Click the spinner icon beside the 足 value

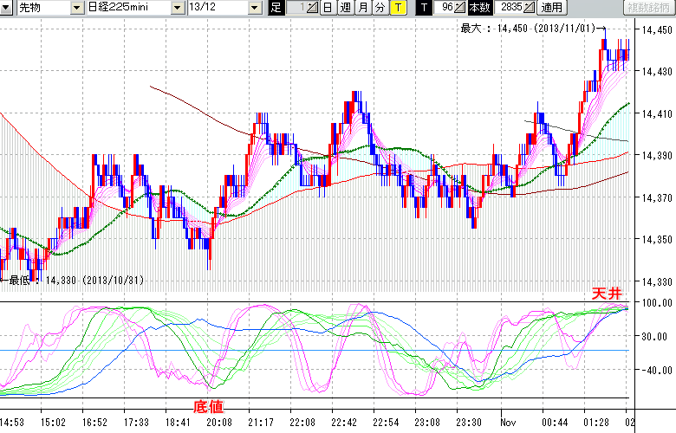click(312, 8)
